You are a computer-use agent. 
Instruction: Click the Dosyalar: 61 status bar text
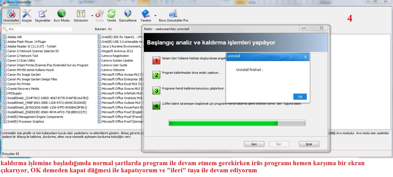11,154
